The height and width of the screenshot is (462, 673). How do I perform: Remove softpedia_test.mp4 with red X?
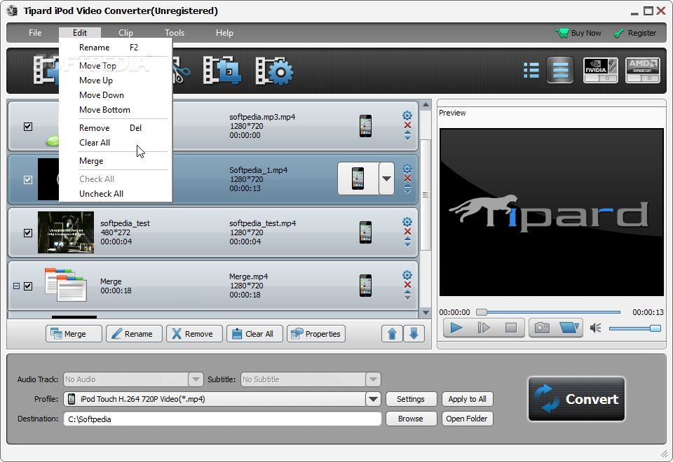pyautogui.click(x=407, y=232)
